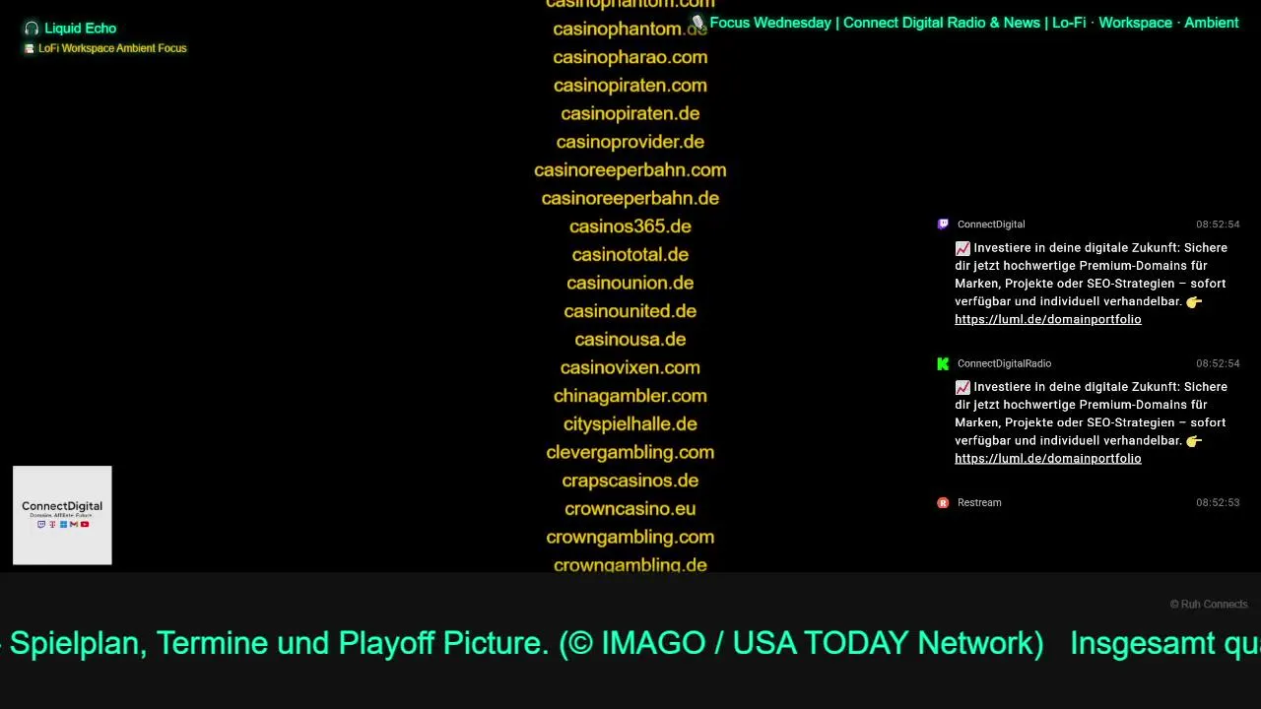
Task: Open the luml.de/domainportfolio link in ConnectDigital's message
Action: click(1047, 319)
